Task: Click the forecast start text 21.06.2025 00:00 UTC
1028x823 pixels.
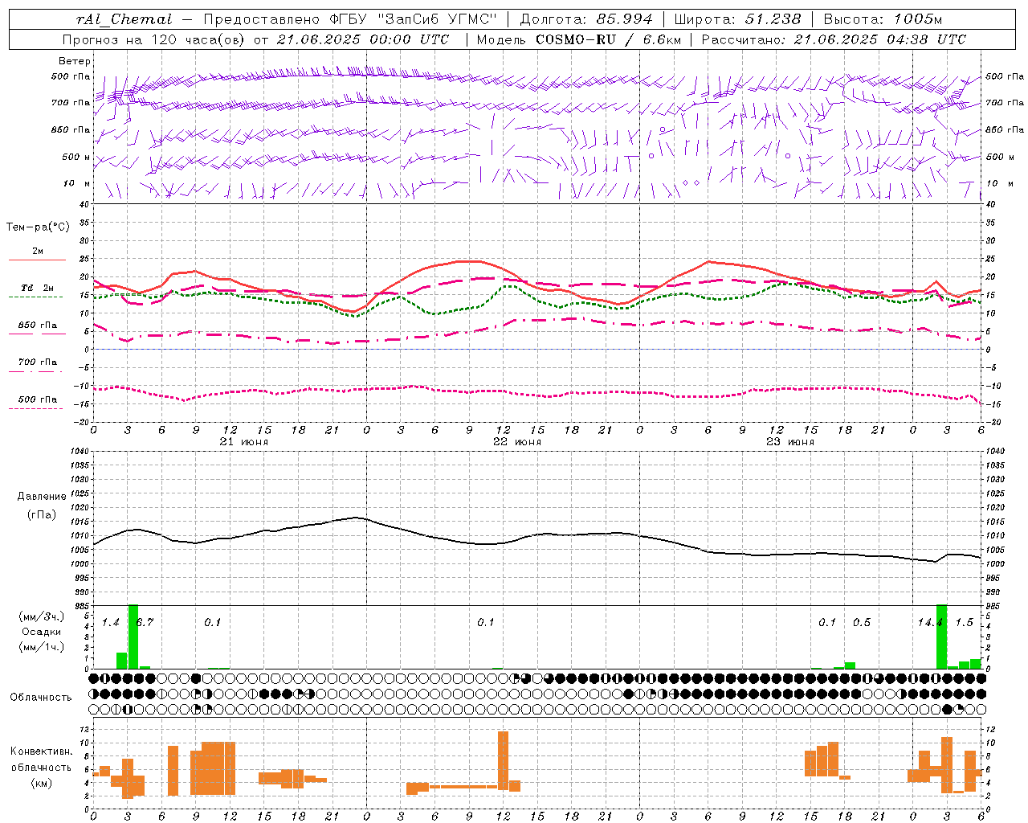Action: click(362, 39)
